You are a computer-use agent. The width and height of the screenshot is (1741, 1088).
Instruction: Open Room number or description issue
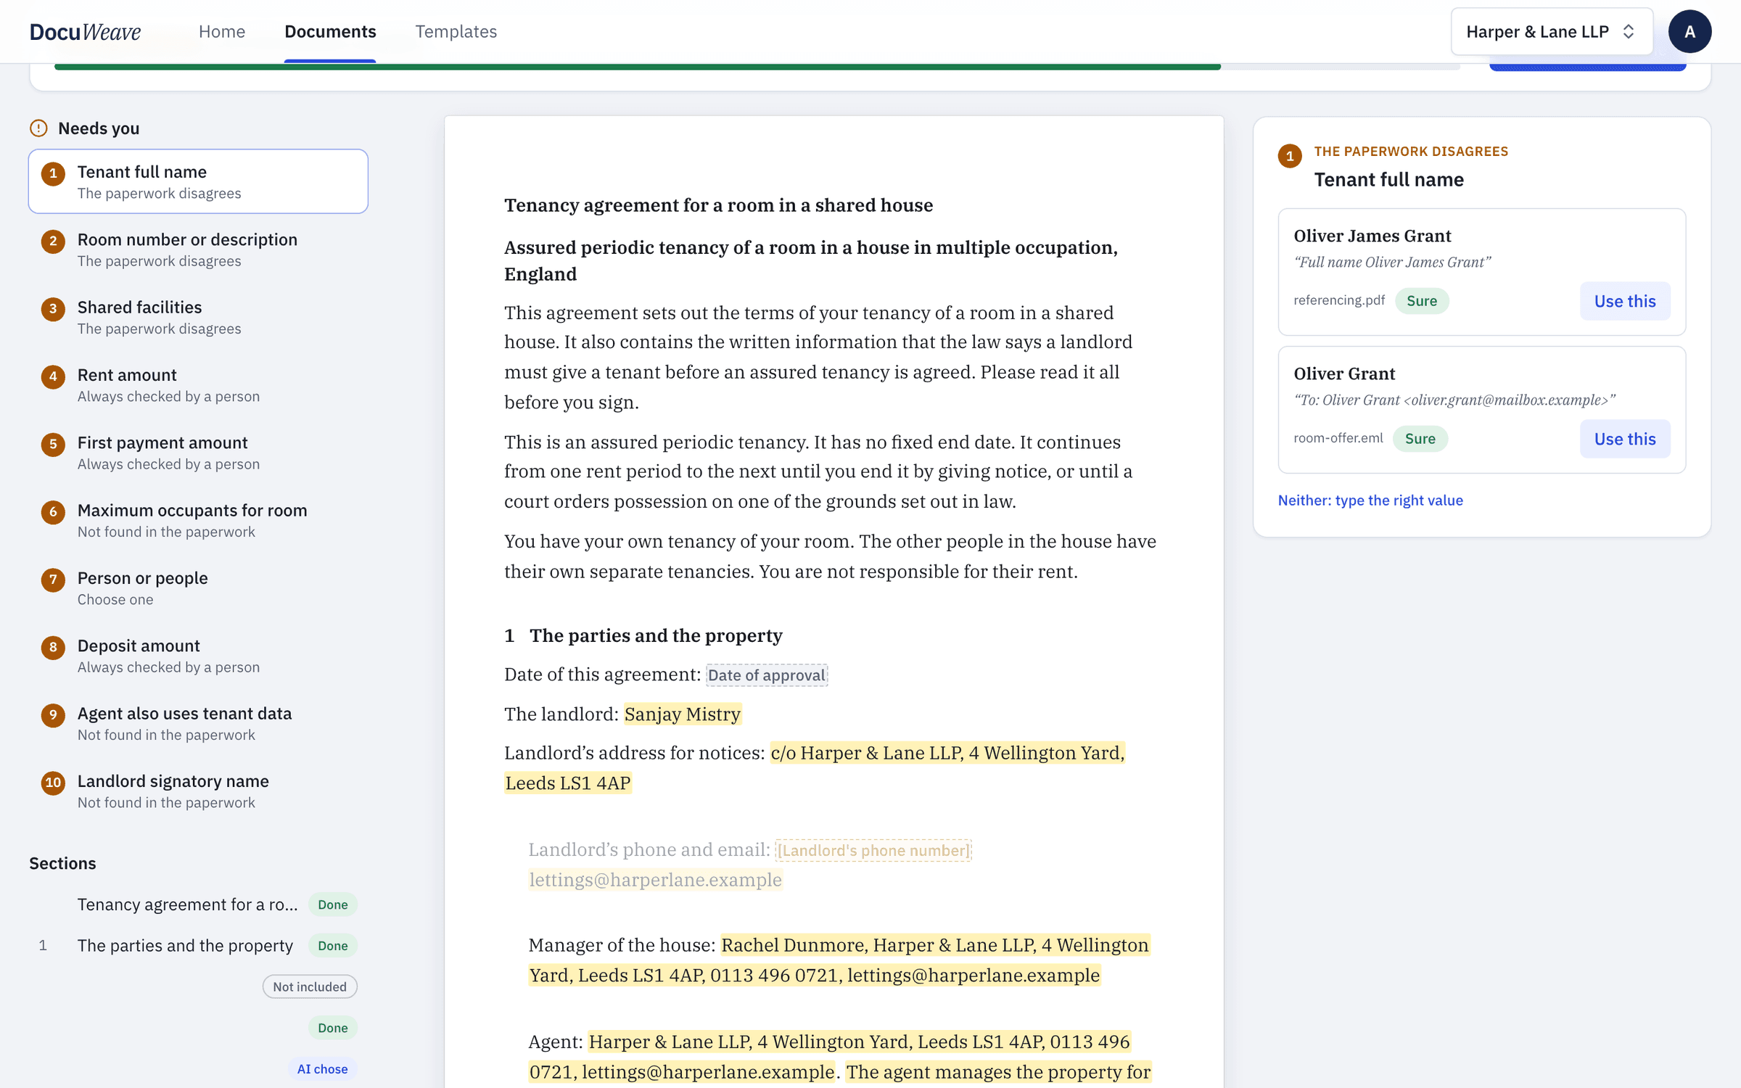click(198, 250)
